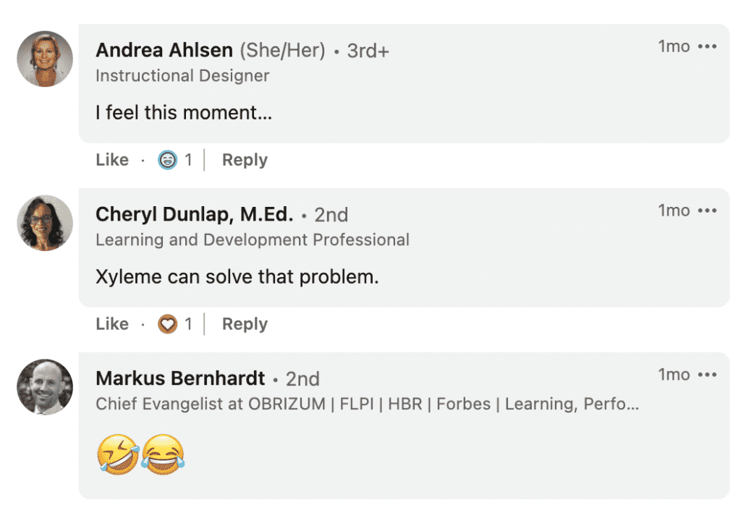Open Andrea Ahlsen's name link
741x505 pixels.
pos(164,51)
